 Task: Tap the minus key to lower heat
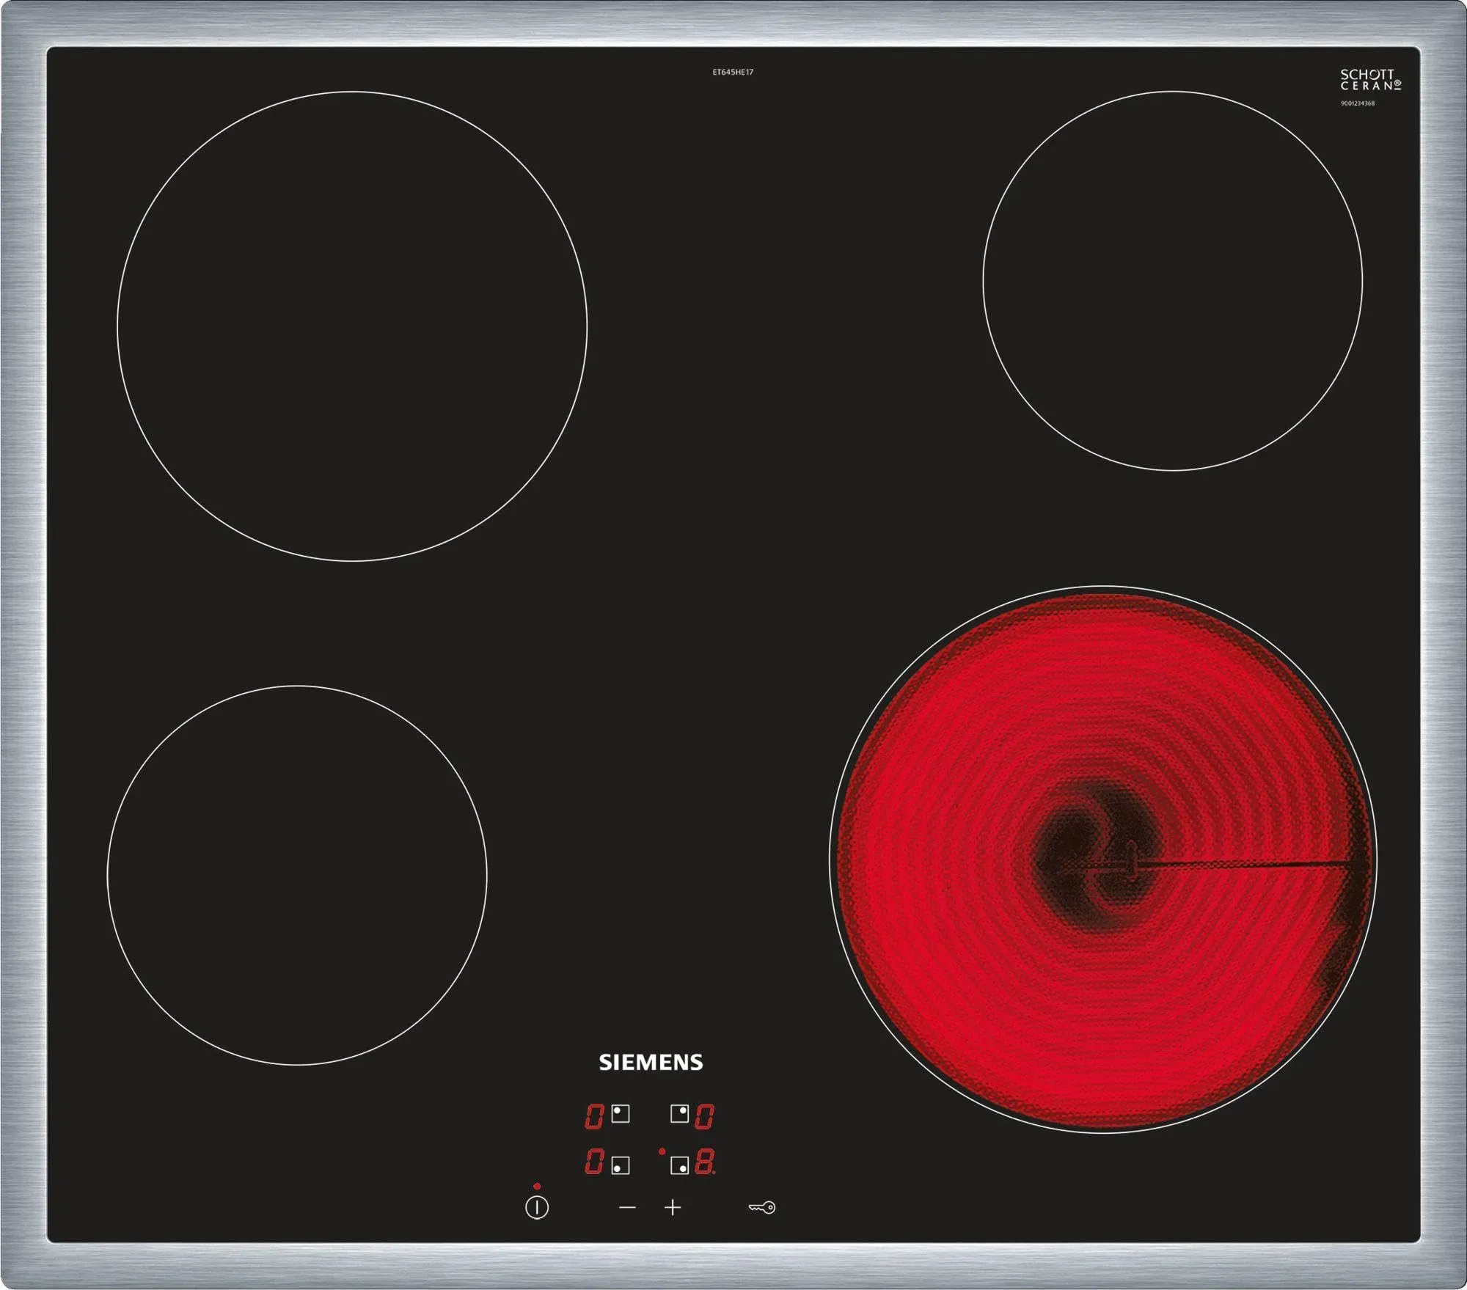627,1206
